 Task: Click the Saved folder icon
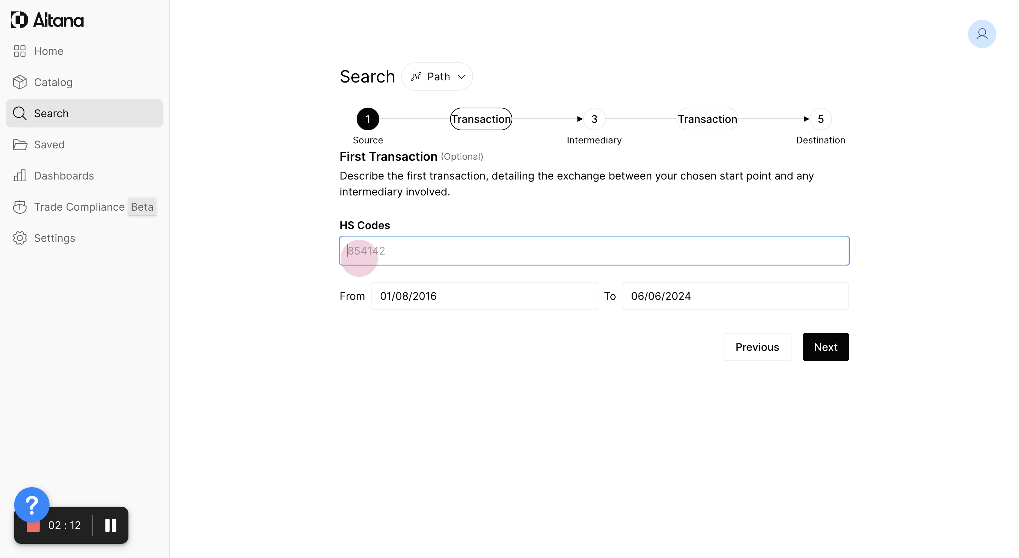19,145
